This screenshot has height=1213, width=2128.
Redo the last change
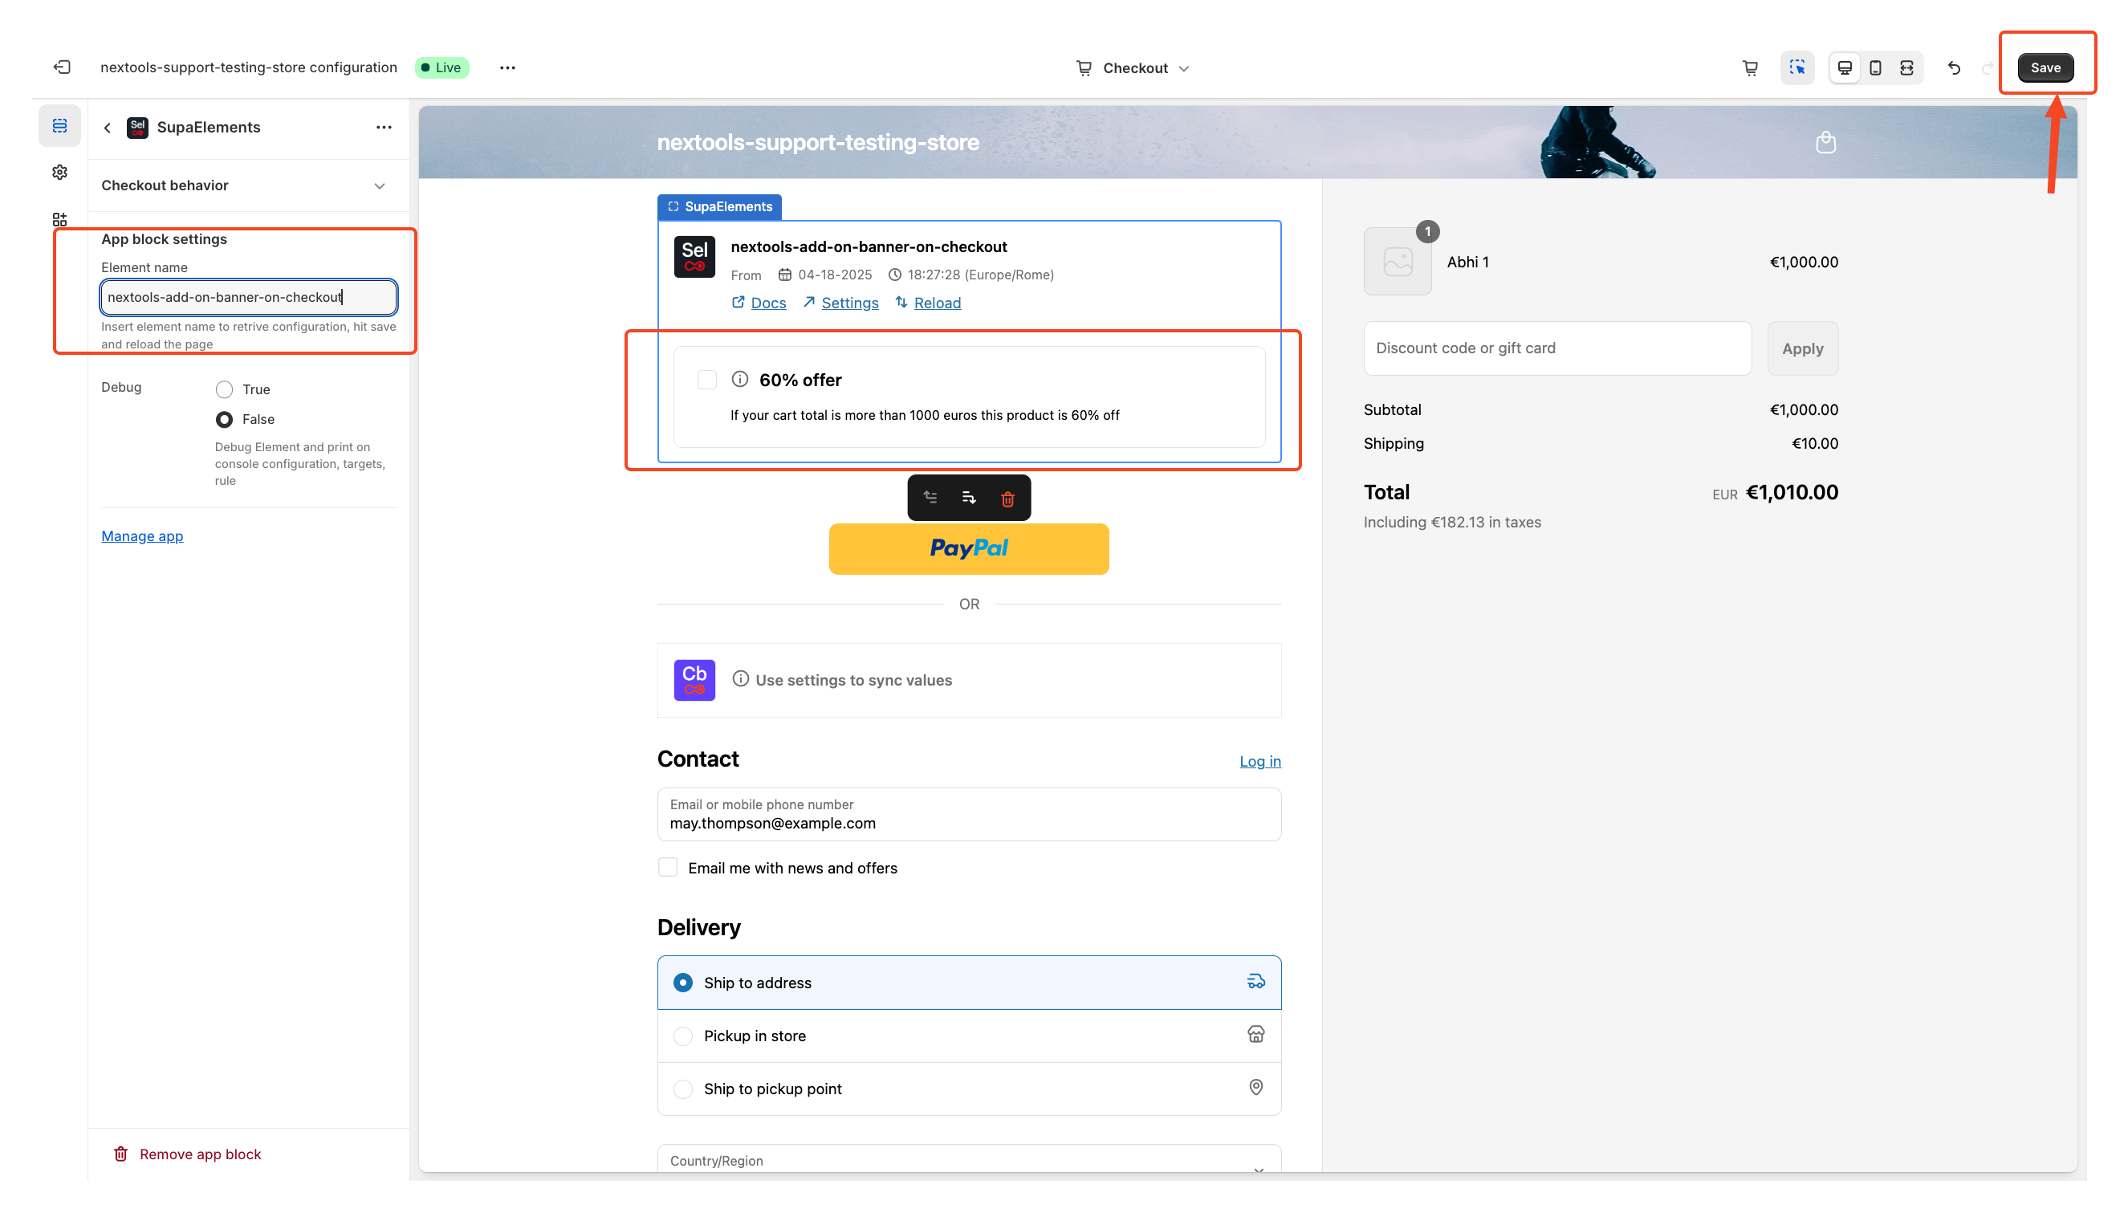click(1988, 67)
